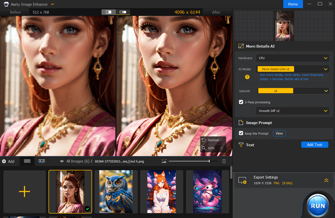The image size is (335, 218).
Task: Switch to side-by-side compare view icon
Action: pyautogui.click(x=123, y=12)
